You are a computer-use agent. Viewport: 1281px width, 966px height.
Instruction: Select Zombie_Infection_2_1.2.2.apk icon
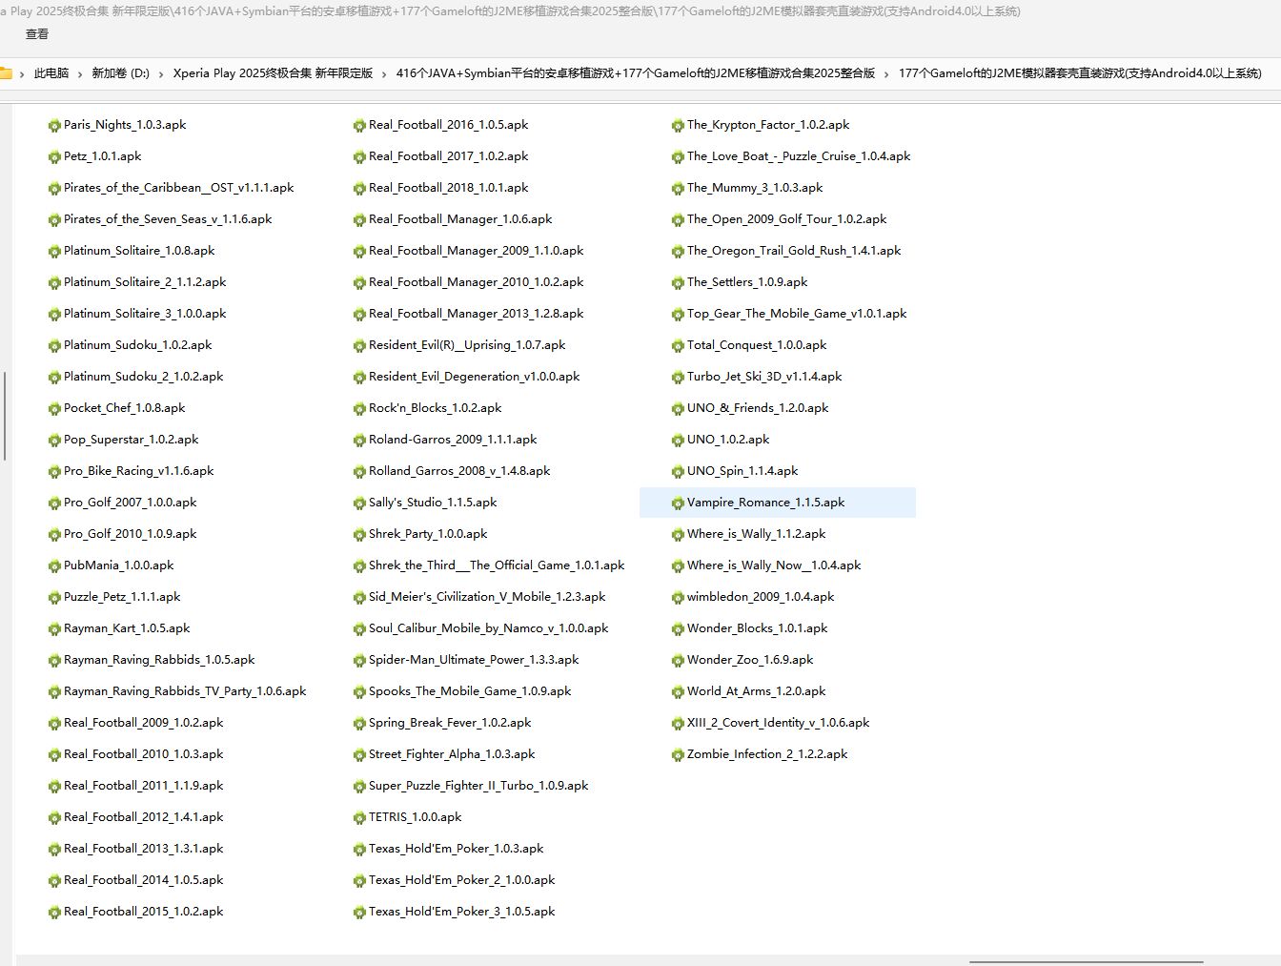678,754
